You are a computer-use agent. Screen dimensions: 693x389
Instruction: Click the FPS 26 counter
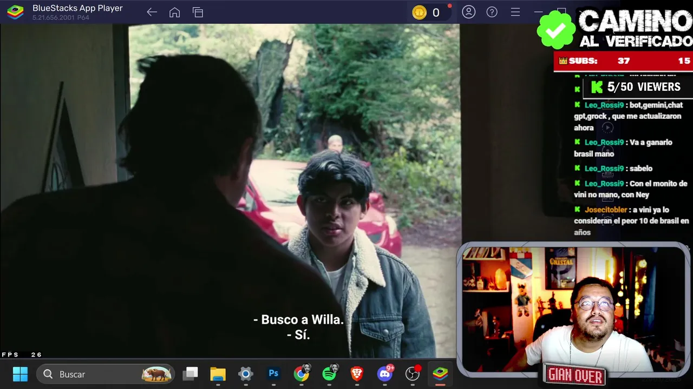pyautogui.click(x=22, y=354)
